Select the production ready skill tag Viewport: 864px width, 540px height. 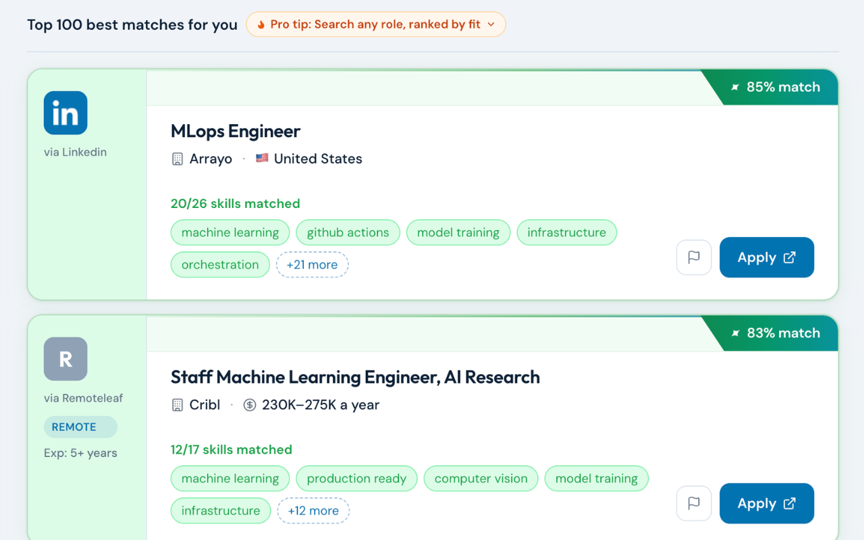[x=356, y=479]
